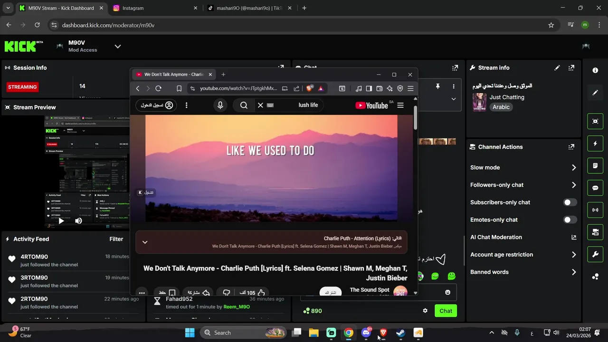Play the stream preview
This screenshot has width=608, height=342.
pyautogui.click(x=61, y=221)
